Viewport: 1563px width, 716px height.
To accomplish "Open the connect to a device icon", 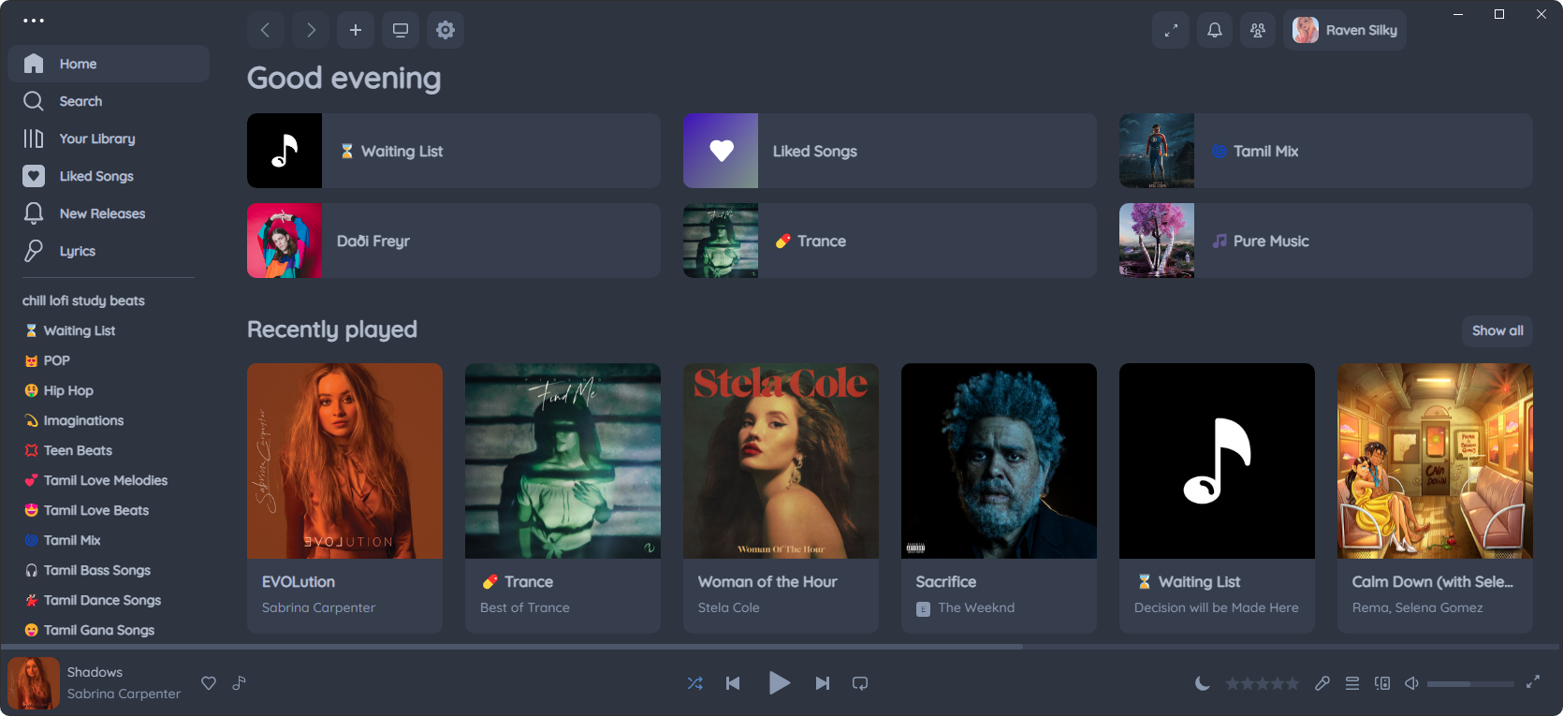I will coord(1382,683).
